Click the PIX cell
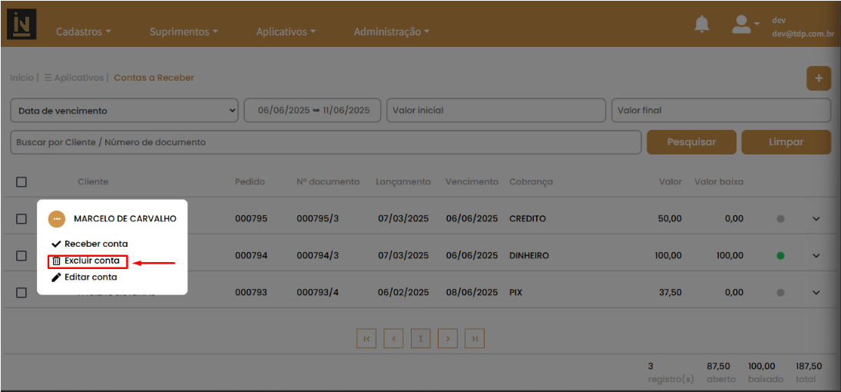This screenshot has width=841, height=392. pos(516,293)
